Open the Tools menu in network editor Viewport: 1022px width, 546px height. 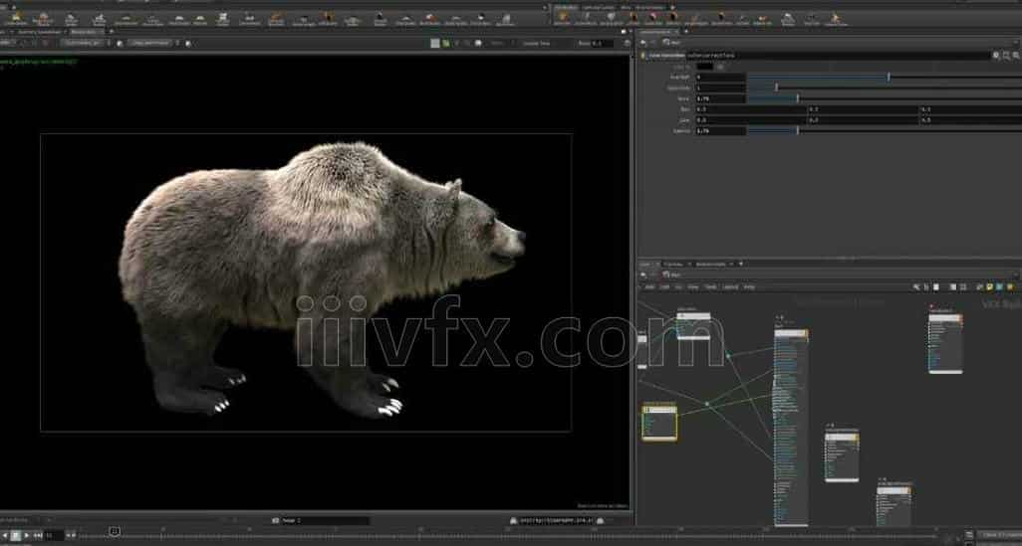(x=711, y=287)
